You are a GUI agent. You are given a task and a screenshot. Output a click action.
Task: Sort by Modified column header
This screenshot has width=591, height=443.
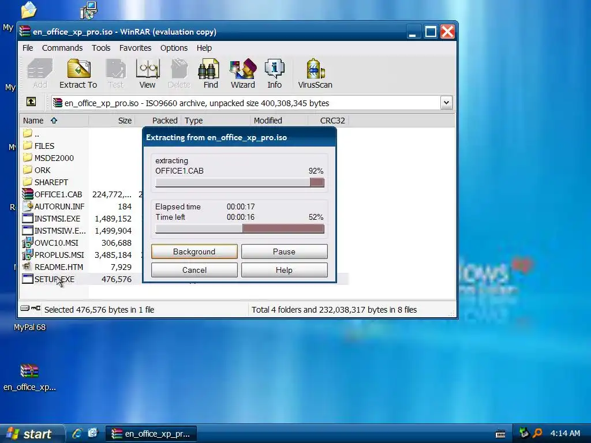tap(279, 121)
